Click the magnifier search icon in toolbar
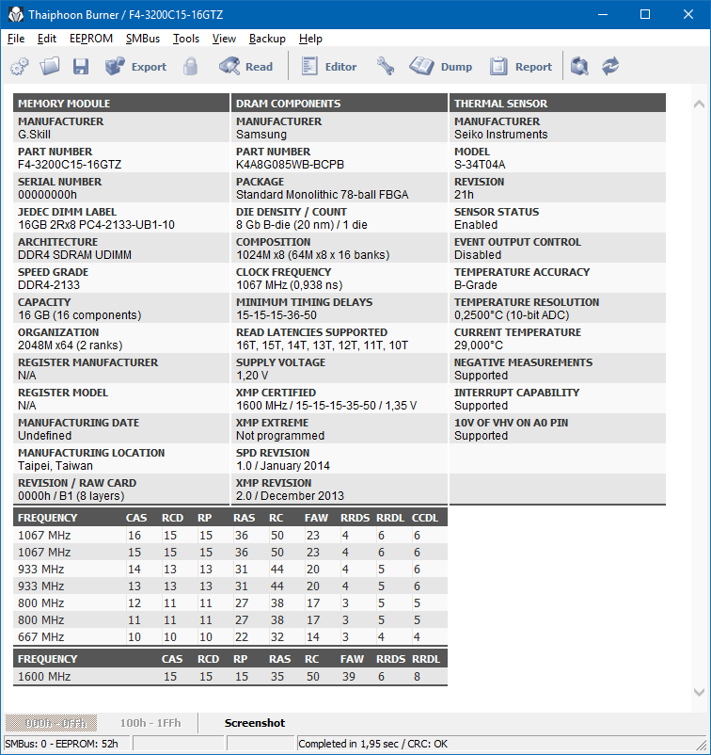The width and height of the screenshot is (711, 755). coord(579,67)
